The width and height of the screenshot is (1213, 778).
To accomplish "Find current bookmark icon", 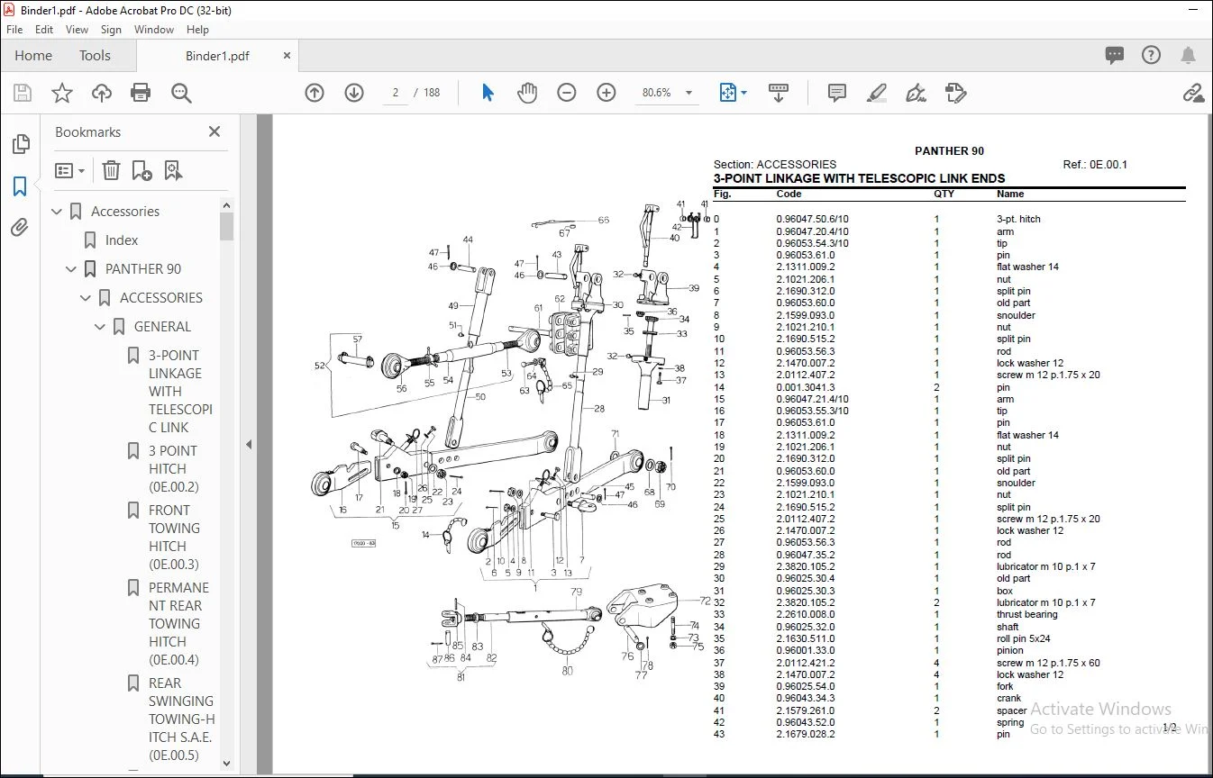I will click(173, 170).
